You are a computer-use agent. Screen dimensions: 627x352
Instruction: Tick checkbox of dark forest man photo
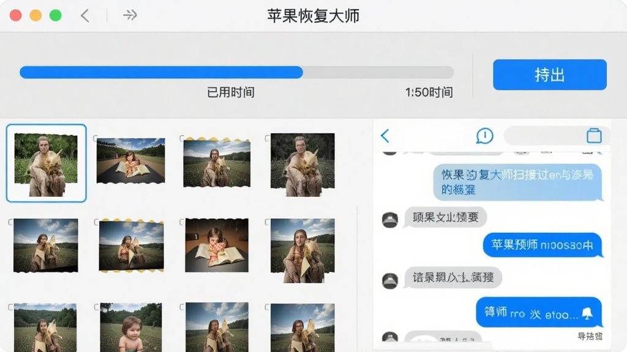(267, 138)
